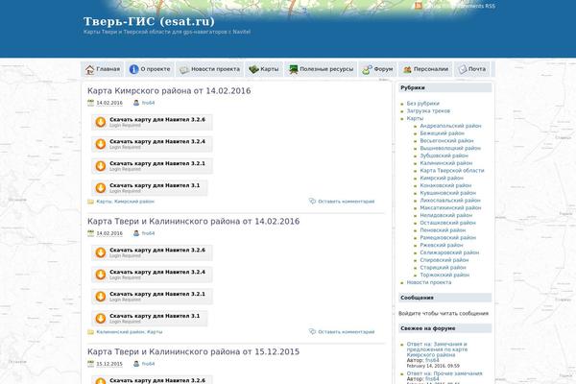This screenshot has height=384, width=576.
Task: Open category link Калининский район under second post
Action: click(x=120, y=332)
